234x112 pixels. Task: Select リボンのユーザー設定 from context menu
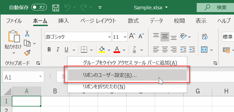[109, 75]
